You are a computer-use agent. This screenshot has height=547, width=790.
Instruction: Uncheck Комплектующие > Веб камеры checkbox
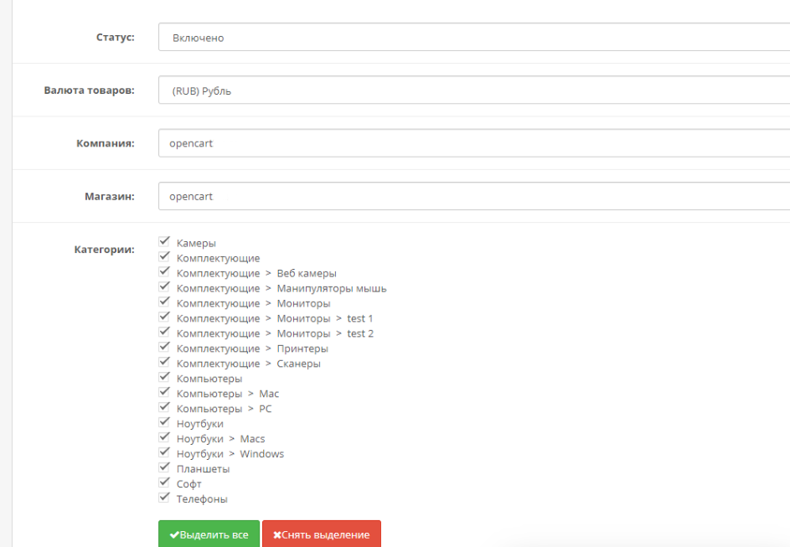[164, 272]
